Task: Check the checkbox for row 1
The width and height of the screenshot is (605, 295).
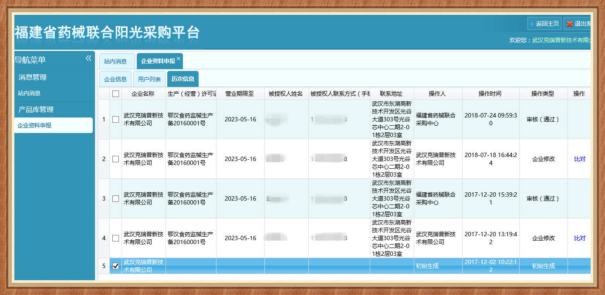Action: tap(115, 119)
